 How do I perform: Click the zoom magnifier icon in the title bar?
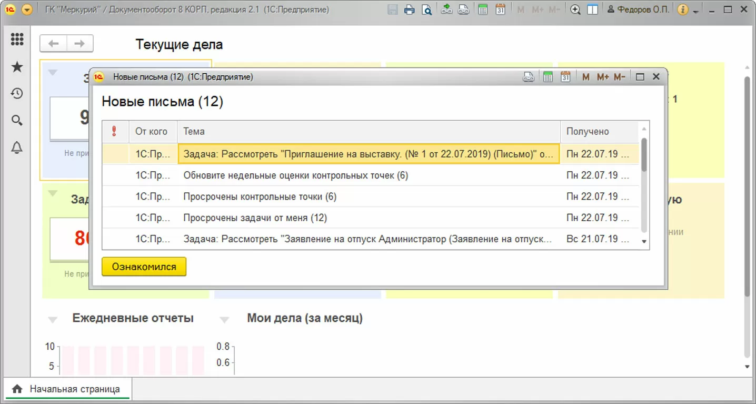[575, 9]
